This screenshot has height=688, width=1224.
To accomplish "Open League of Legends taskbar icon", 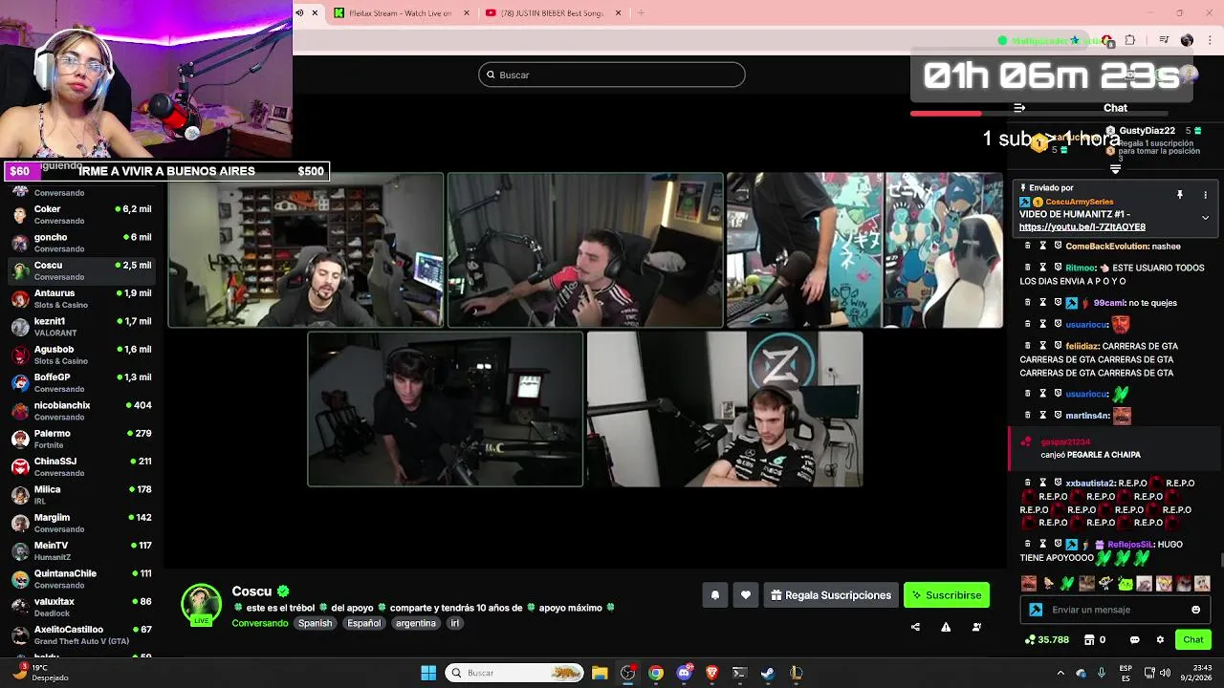I will [x=796, y=673].
